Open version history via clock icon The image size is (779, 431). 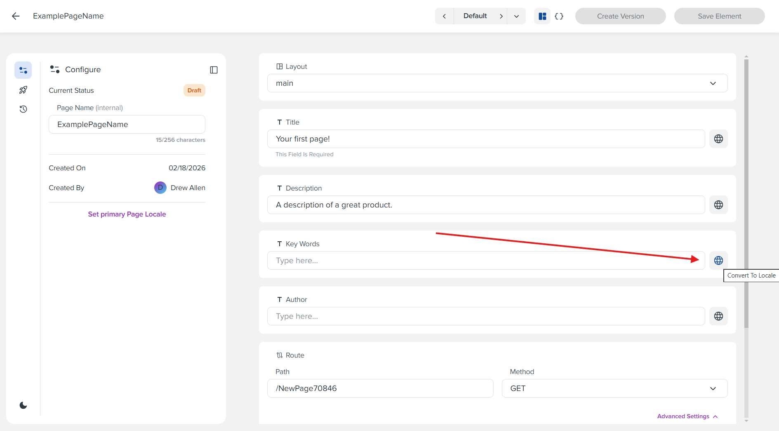pyautogui.click(x=23, y=109)
